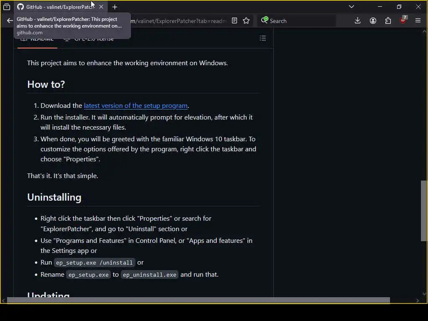Click the 'ep_setup.exe /uninstall' code text
The height and width of the screenshot is (321, 428).
point(94,262)
